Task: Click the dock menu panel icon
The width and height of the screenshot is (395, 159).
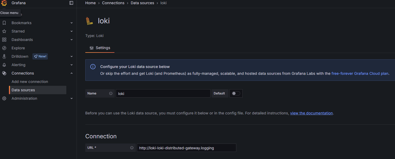Action: 71,3
